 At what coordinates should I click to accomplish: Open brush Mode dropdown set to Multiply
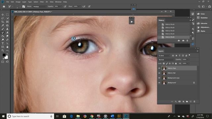tap(40, 7)
